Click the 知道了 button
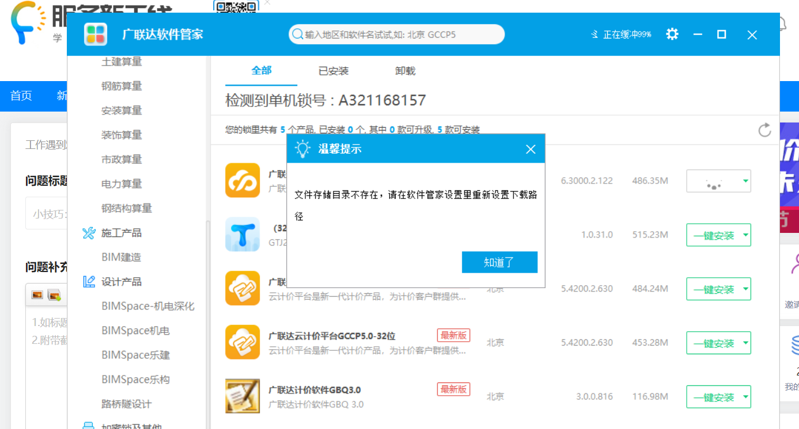The image size is (799, 429). pyautogui.click(x=499, y=262)
